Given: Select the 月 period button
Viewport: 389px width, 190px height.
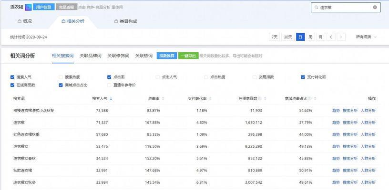Looking at the screenshot, I should point(321,37).
